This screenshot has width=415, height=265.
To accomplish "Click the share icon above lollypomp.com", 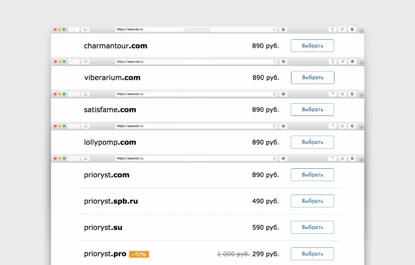I will (x=332, y=126).
